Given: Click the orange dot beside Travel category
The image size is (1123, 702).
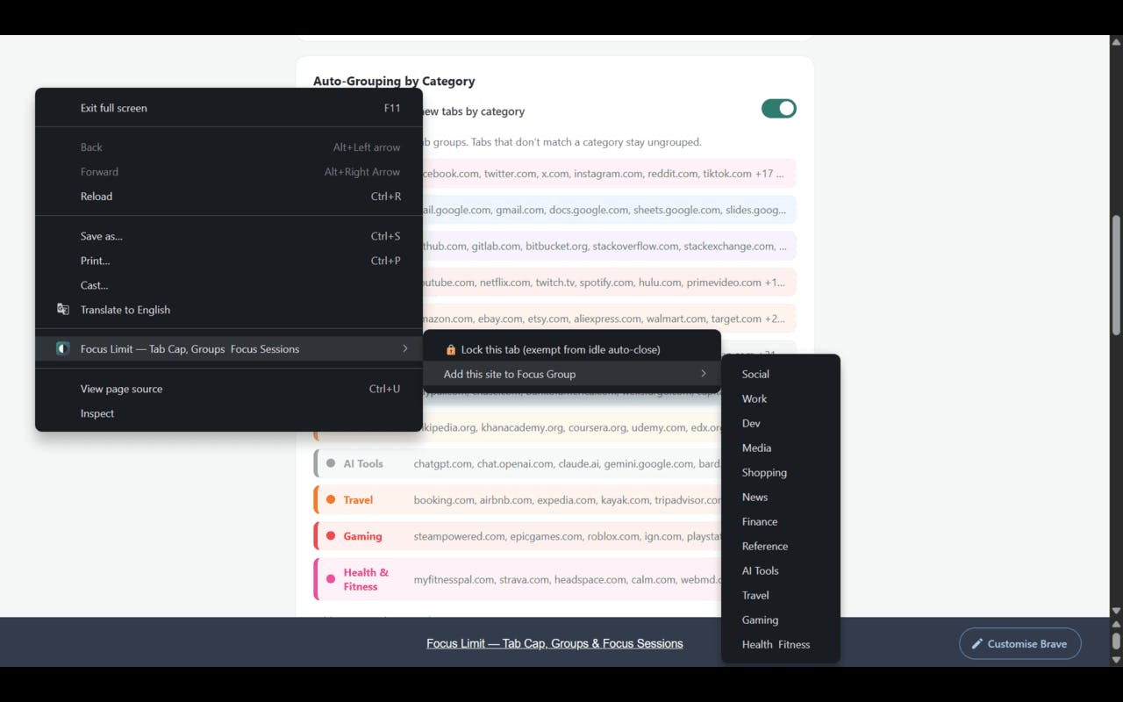Looking at the screenshot, I should click(331, 499).
